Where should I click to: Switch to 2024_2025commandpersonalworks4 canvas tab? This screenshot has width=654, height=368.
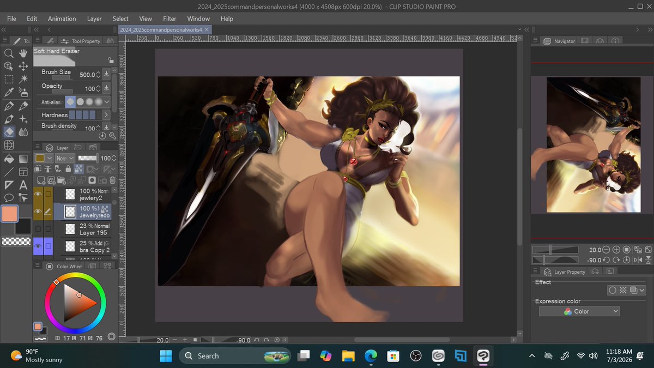pos(164,30)
